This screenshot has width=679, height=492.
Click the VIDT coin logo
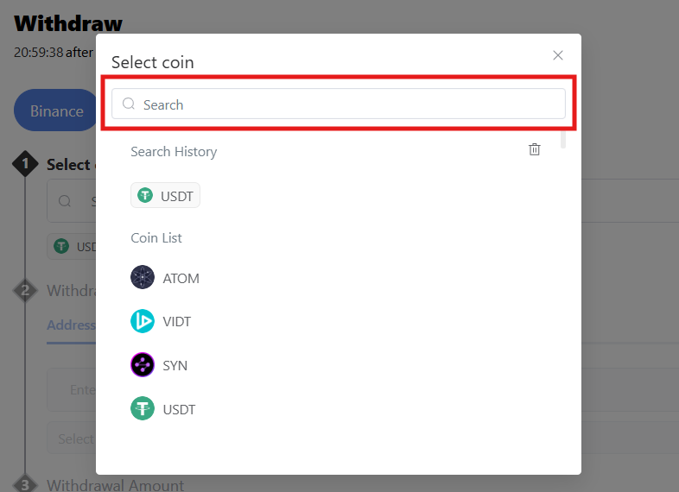pos(143,321)
